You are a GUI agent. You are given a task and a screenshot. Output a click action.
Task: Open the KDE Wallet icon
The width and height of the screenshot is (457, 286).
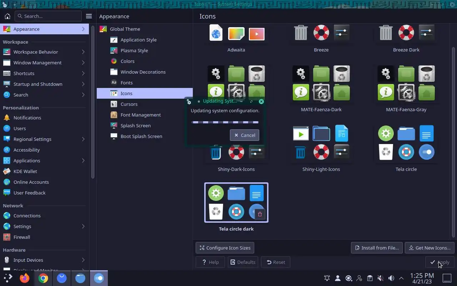pyautogui.click(x=6, y=171)
